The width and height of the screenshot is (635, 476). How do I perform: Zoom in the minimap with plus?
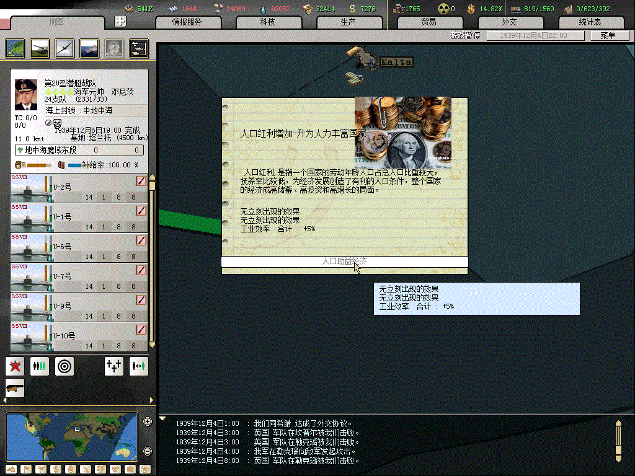coord(148,422)
